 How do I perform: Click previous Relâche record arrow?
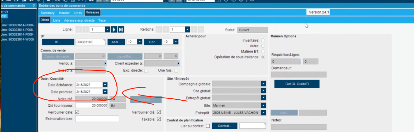(166, 30)
